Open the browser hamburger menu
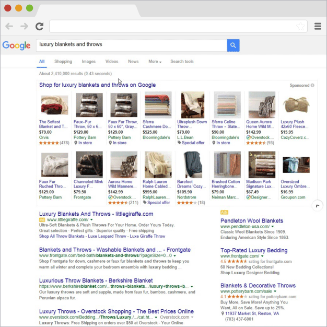This screenshot has width=327, height=327. 318,26
